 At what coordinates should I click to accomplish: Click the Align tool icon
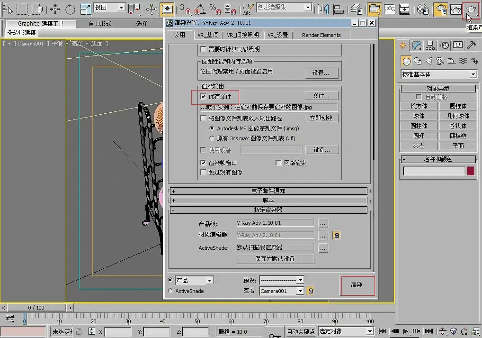(339, 9)
